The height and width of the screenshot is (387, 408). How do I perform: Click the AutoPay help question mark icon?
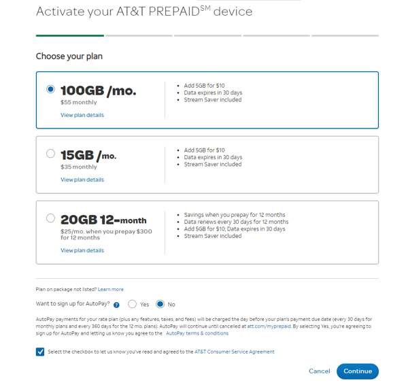point(117,305)
